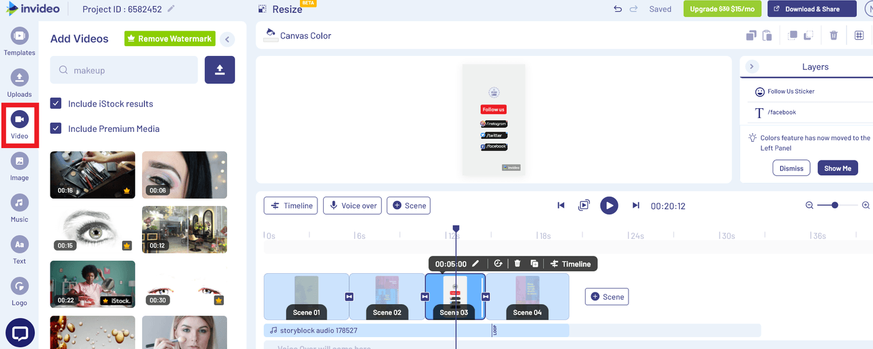Click the Undo arrow
This screenshot has width=873, height=349.
[617, 9]
